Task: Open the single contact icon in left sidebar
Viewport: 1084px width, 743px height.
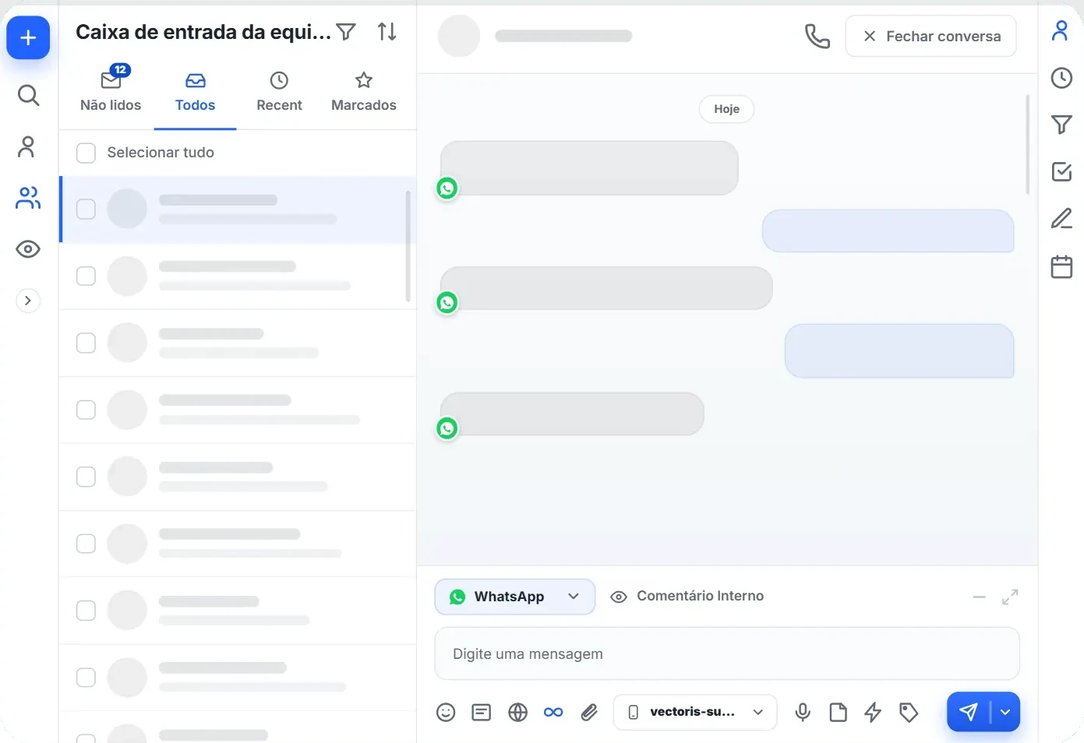Action: 26,146
